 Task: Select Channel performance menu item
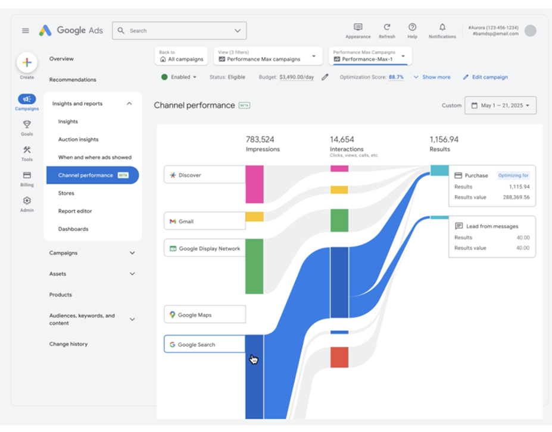[x=92, y=175]
